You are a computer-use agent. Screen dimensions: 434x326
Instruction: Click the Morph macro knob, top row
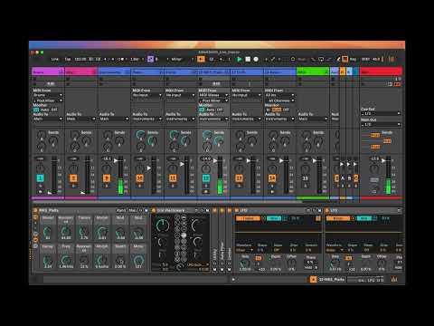point(102,232)
